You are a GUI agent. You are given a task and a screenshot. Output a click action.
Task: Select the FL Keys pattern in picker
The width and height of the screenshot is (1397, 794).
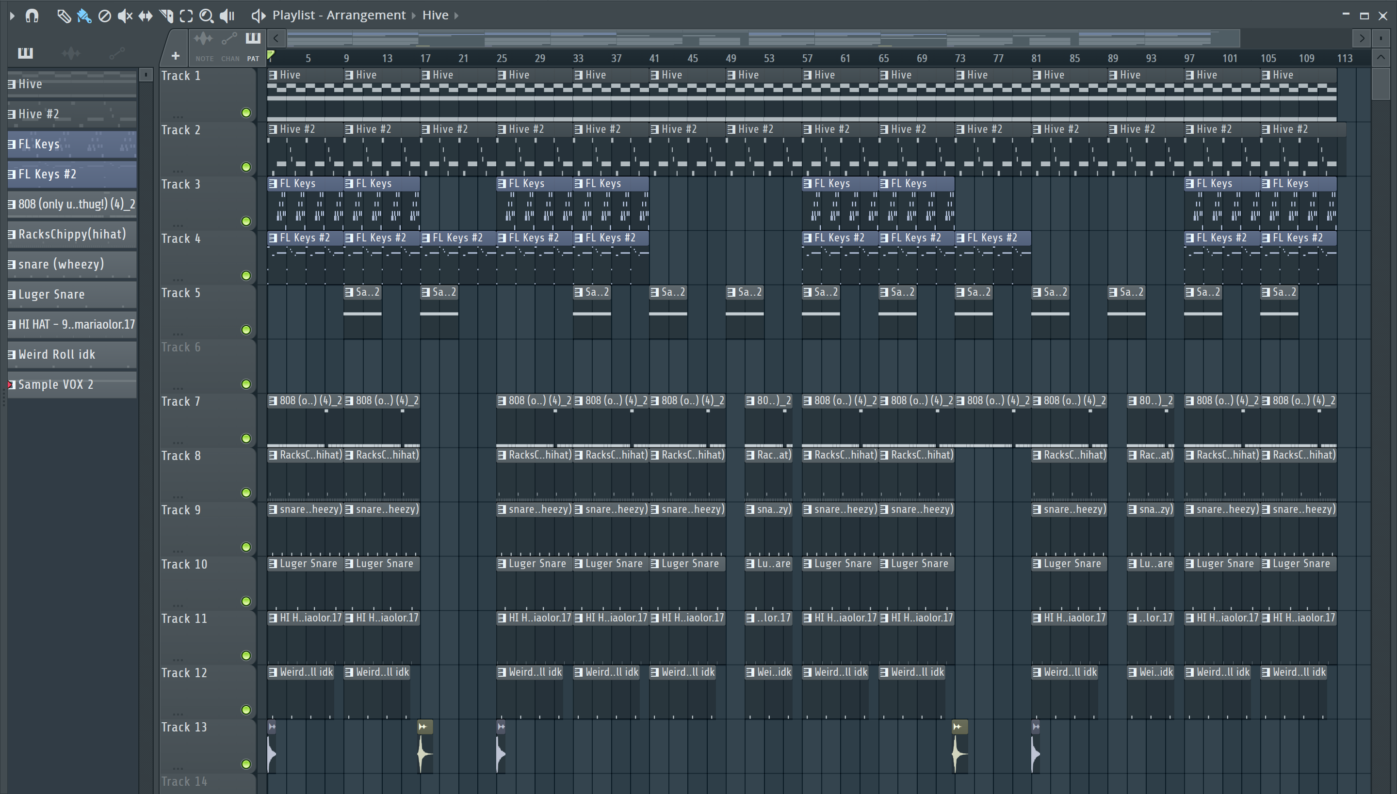72,144
